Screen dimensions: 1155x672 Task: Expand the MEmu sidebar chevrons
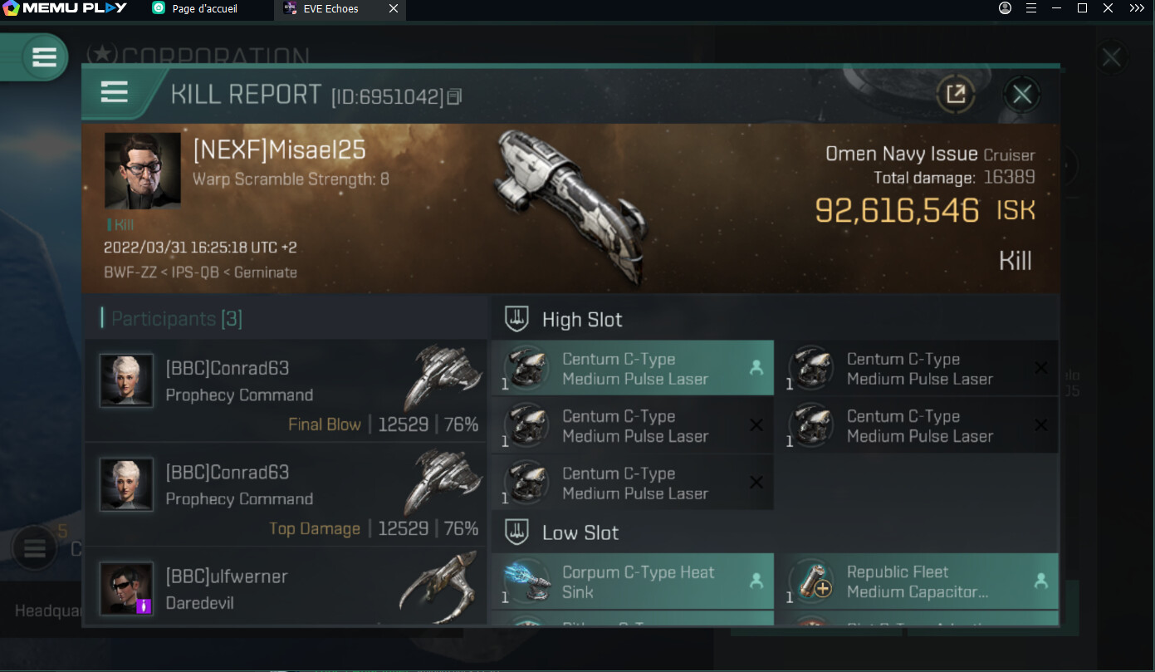[1135, 8]
